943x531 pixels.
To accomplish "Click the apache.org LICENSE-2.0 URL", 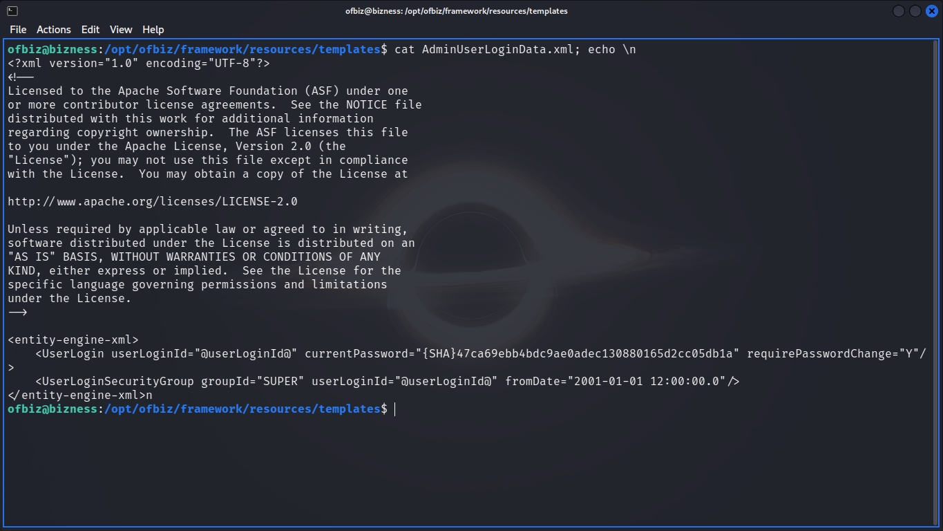I will click(x=153, y=202).
